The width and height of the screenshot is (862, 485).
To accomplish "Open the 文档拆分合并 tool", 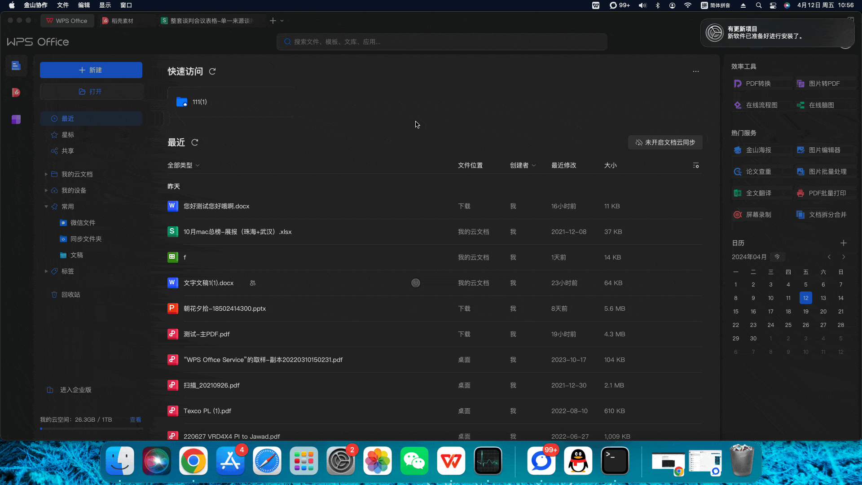I will [x=827, y=215].
